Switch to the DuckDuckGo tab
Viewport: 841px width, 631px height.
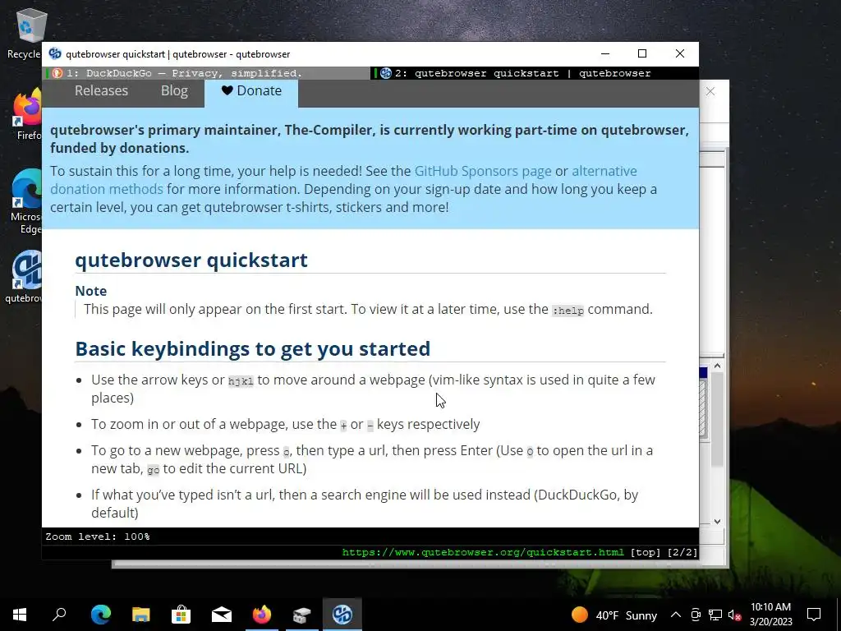[206, 73]
